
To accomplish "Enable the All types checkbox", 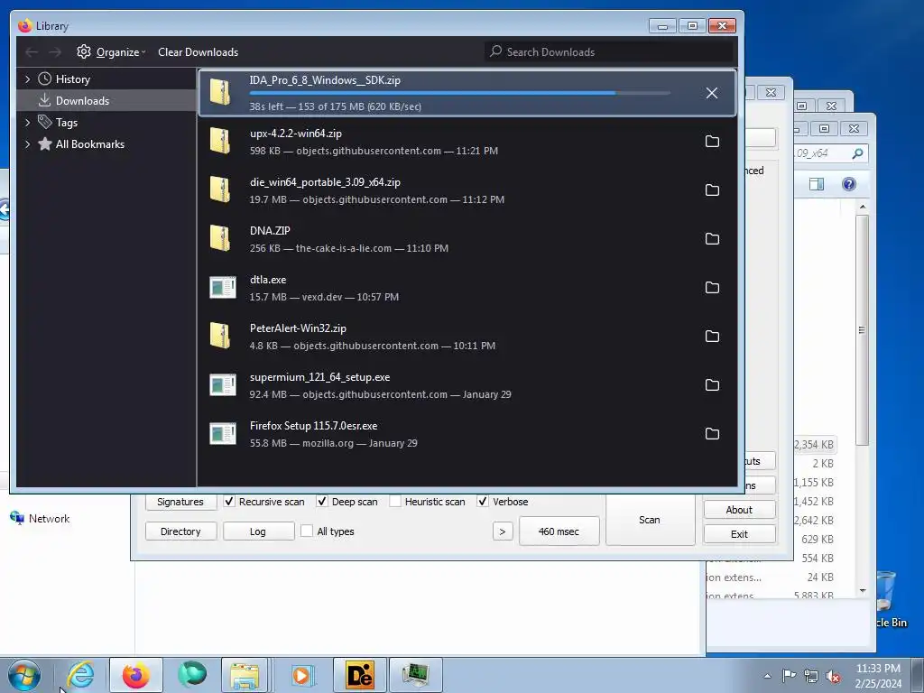I will [307, 531].
